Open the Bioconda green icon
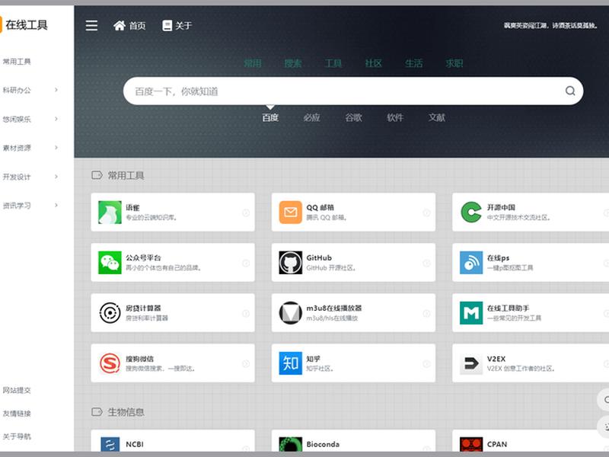Viewport: 609px width, 457px height. [x=291, y=445]
